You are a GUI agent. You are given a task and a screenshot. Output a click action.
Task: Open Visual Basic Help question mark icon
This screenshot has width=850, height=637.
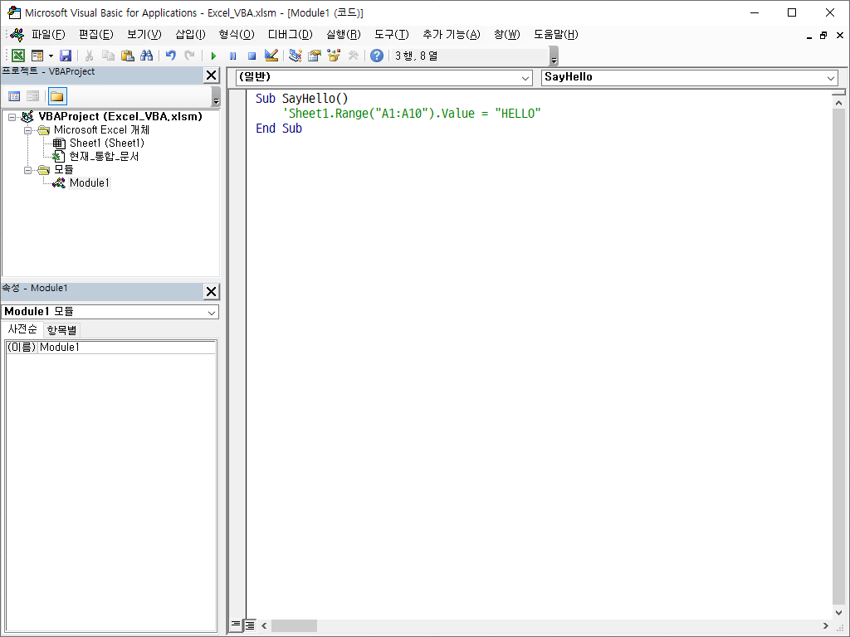coord(377,56)
